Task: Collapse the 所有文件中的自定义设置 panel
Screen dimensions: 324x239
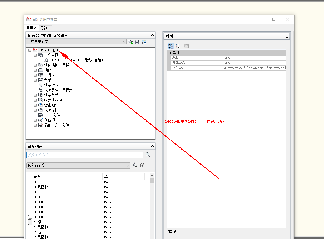Action: pyautogui.click(x=153, y=36)
